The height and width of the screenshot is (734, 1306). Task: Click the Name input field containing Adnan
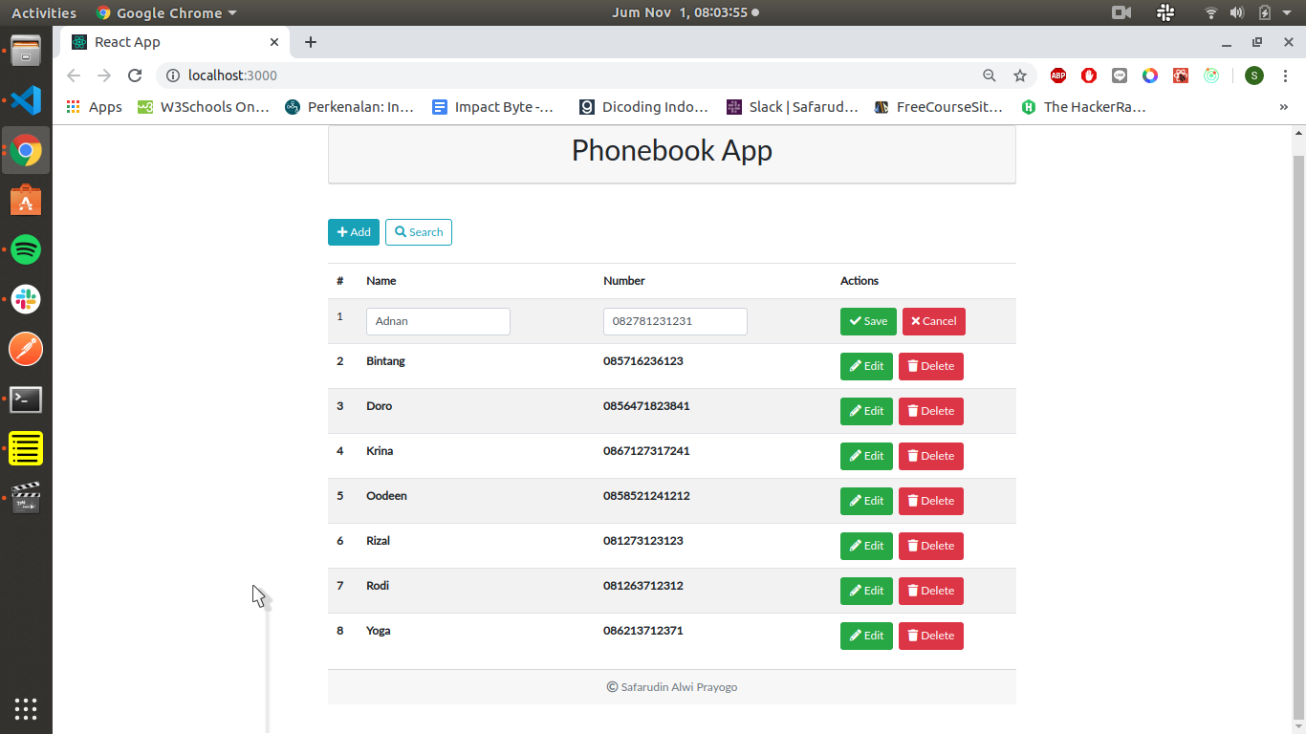point(438,321)
